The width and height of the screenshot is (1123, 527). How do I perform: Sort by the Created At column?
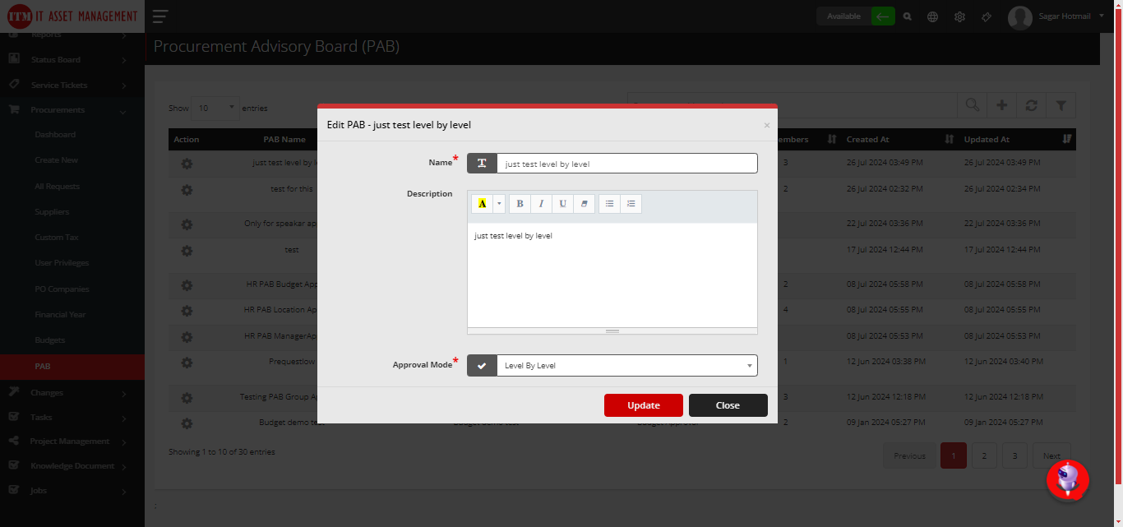pos(899,140)
